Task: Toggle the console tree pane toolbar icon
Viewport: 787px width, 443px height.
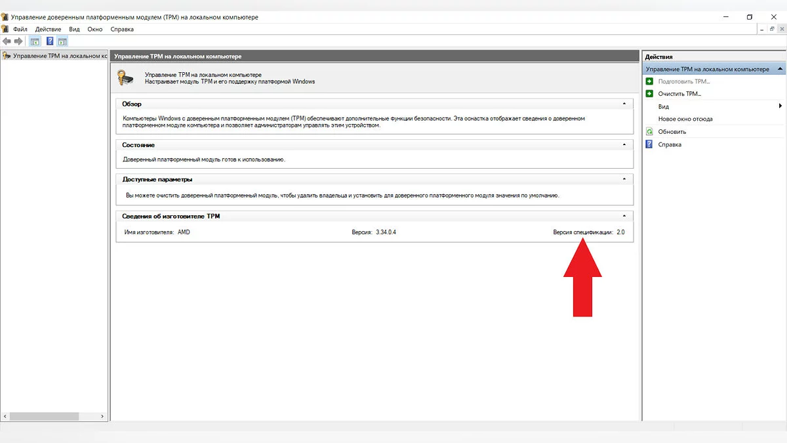Action: (35, 41)
